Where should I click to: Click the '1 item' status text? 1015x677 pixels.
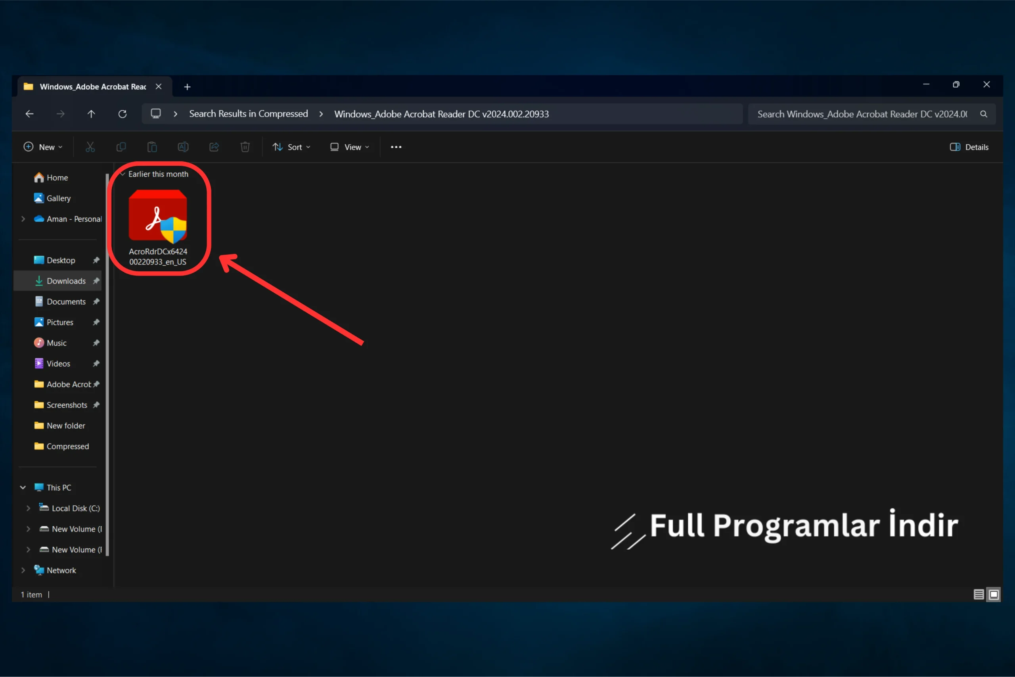[31, 595]
